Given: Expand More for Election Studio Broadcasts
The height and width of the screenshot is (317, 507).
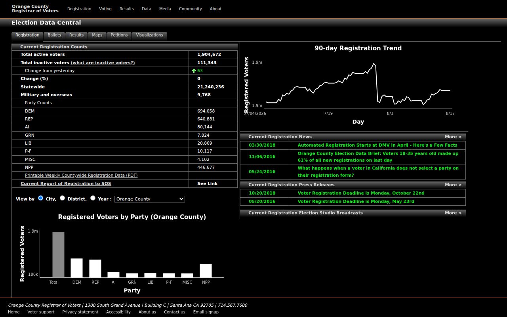Looking at the screenshot, I should point(453,213).
